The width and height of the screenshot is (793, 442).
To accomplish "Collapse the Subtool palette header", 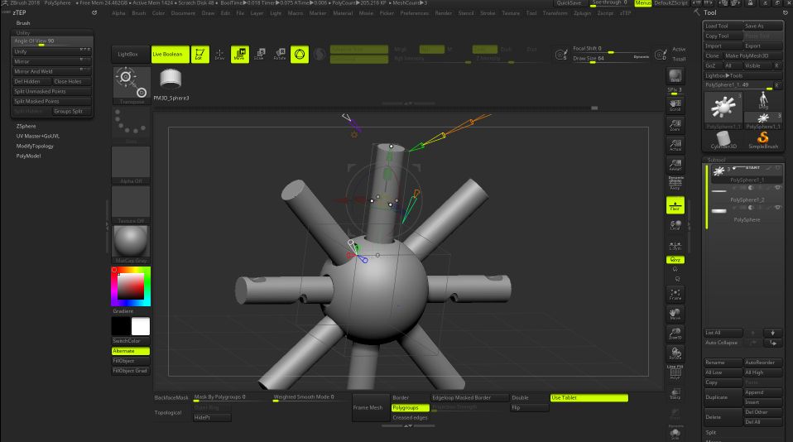I will click(717, 160).
